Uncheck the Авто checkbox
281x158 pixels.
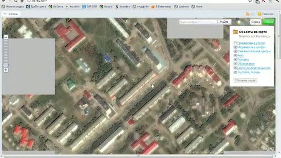pyautogui.click(x=235, y=55)
